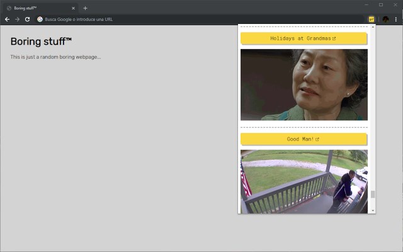This screenshot has width=403, height=252.
Task: Open a new tab with plus button
Action: point(86,8)
